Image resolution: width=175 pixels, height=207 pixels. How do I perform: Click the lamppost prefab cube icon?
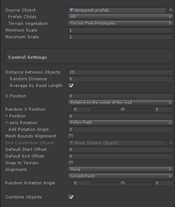pyautogui.click(x=72, y=10)
